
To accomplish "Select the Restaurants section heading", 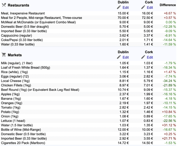I will pos(18,5).
